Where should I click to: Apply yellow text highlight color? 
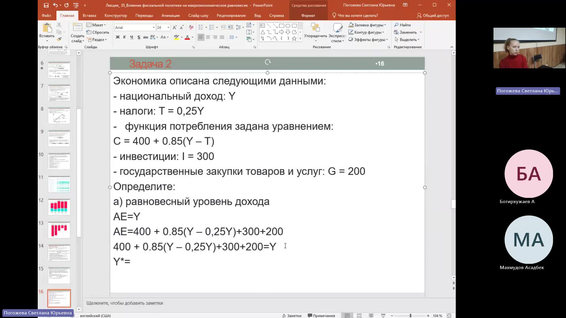coord(176,37)
